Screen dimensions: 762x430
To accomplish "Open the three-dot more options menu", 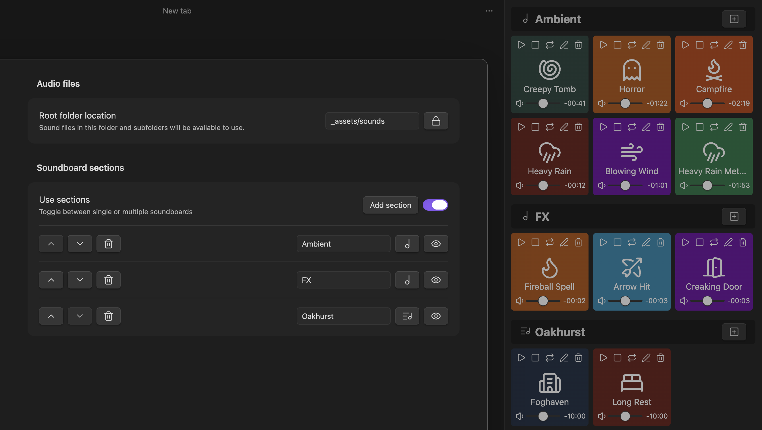I will [x=489, y=11].
